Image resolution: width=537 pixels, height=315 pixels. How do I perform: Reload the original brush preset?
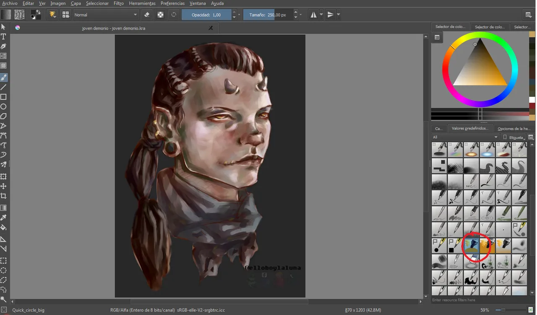tap(174, 15)
